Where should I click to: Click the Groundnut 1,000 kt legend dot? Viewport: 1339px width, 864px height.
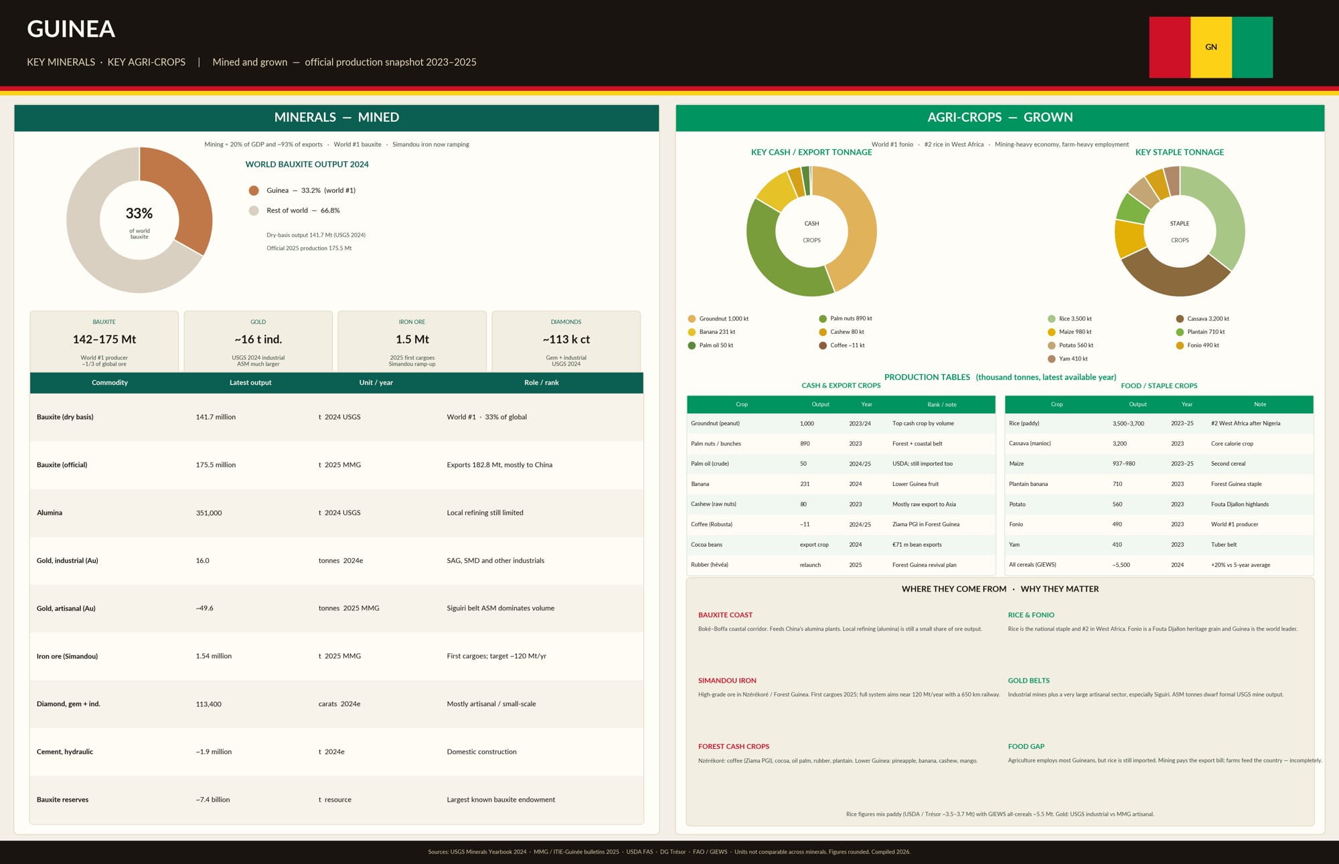[x=692, y=319]
